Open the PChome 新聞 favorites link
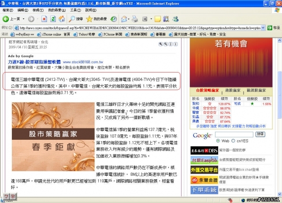 point(110,34)
